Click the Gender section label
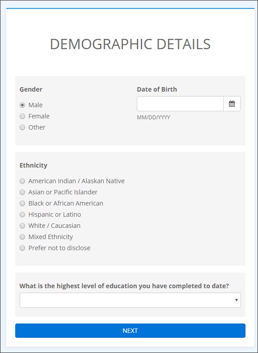This screenshot has height=353, width=258. (x=31, y=89)
